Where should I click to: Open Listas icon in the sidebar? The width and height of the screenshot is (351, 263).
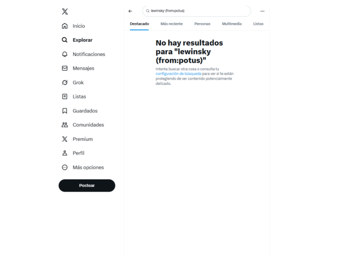coord(65,96)
